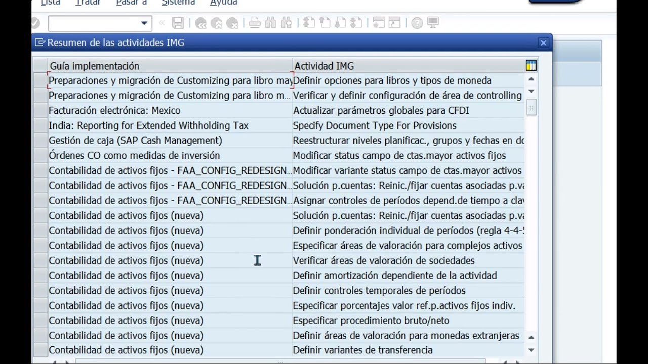Close the Resumen de las actividades IMG dialog
The image size is (648, 364).
(543, 43)
